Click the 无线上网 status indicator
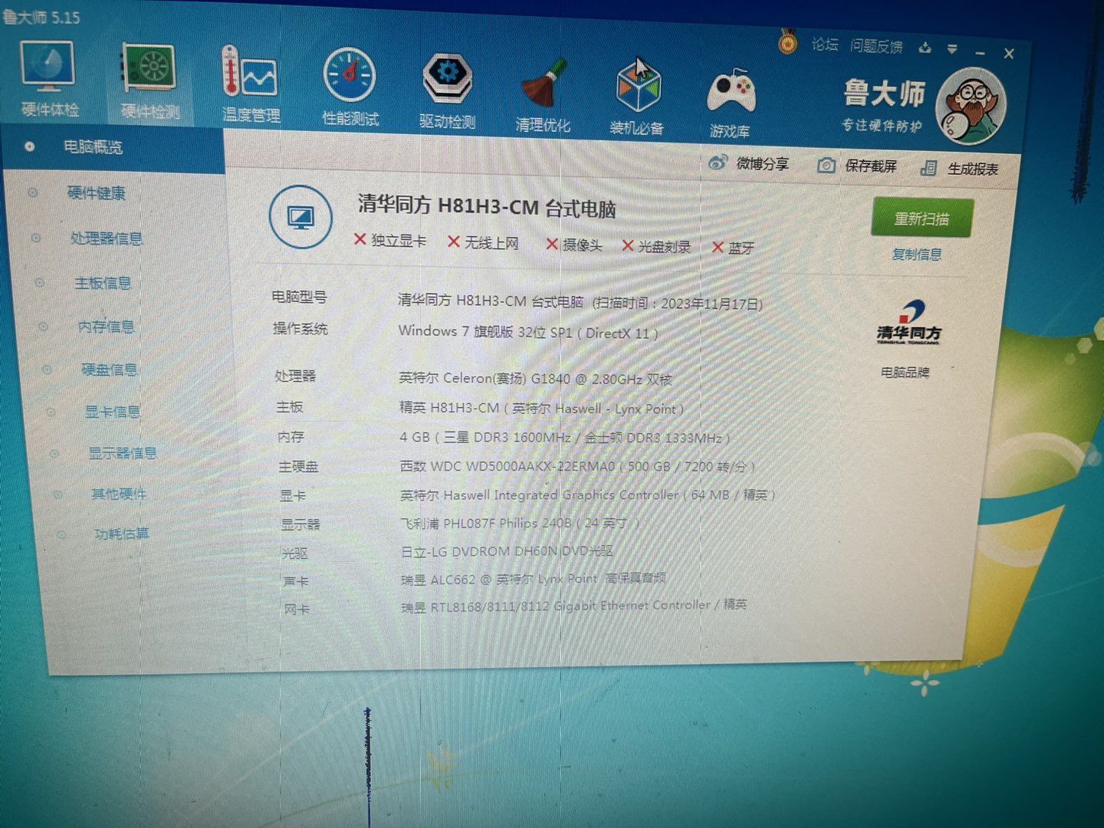 coord(483,243)
